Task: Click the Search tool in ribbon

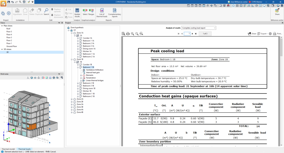Action: click(x=46, y=12)
